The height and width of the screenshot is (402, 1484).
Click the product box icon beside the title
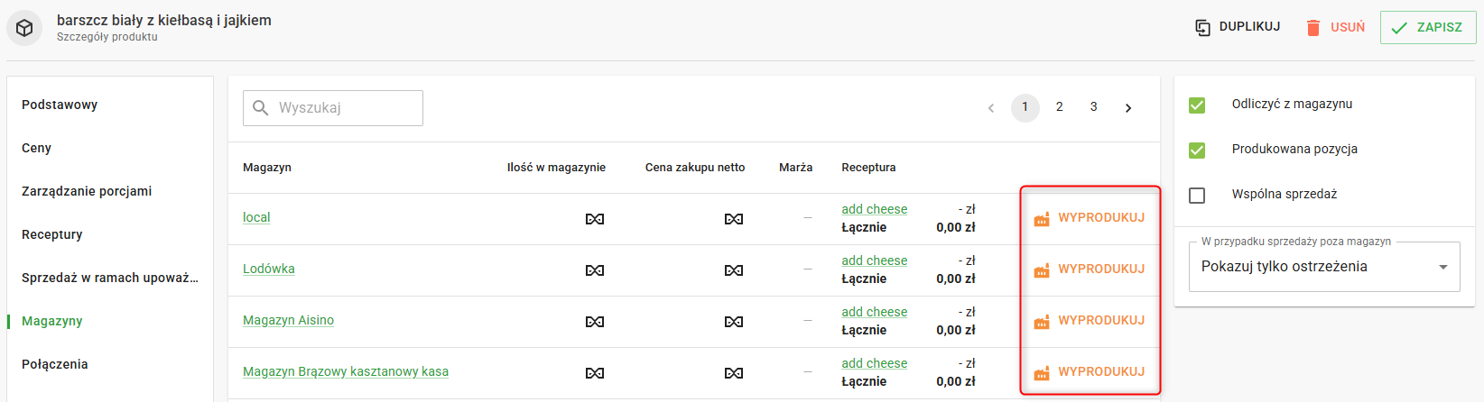pyautogui.click(x=24, y=28)
